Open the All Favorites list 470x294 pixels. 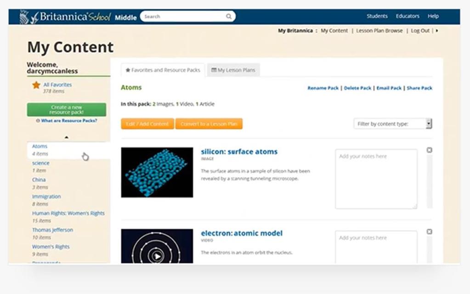pyautogui.click(x=57, y=85)
